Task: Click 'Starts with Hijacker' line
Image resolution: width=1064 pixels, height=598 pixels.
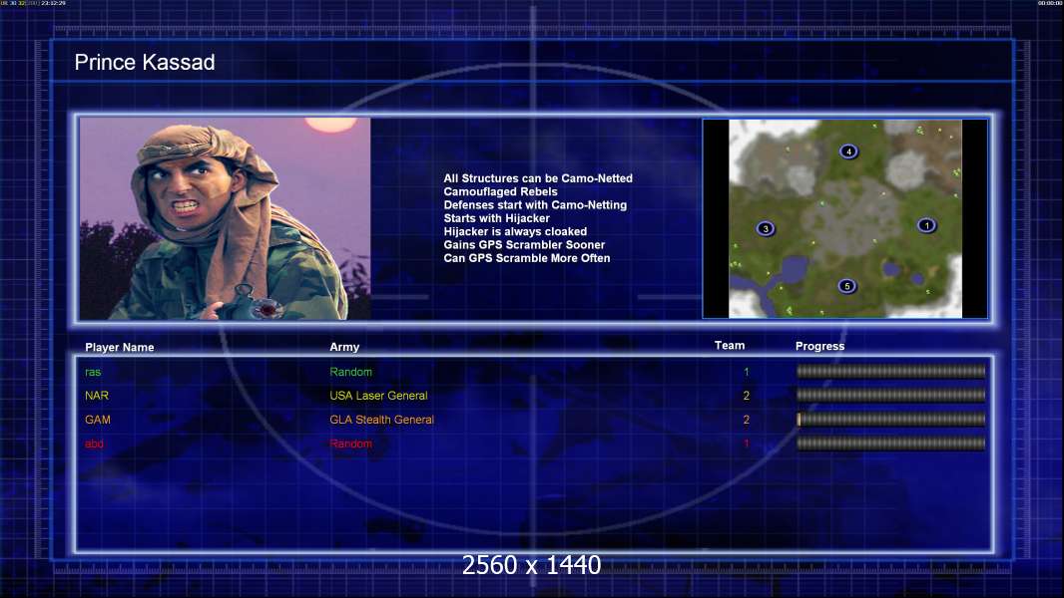Action: 497,218
